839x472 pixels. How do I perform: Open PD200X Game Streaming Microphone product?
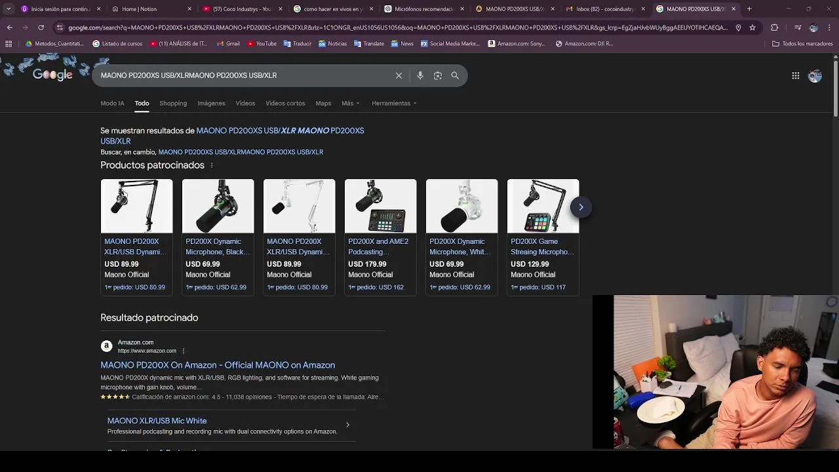[x=543, y=236]
